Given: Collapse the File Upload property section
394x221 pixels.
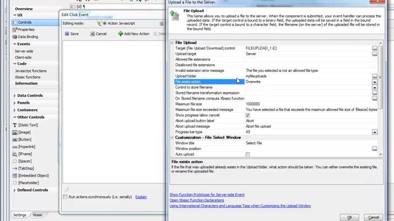Looking at the screenshot, I should pos(172,43).
